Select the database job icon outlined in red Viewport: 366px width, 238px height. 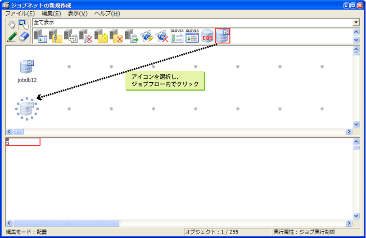pos(223,36)
